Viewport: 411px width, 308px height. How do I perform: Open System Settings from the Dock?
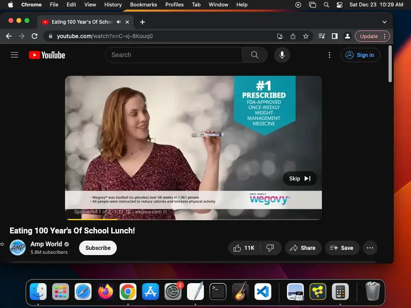pos(173,292)
